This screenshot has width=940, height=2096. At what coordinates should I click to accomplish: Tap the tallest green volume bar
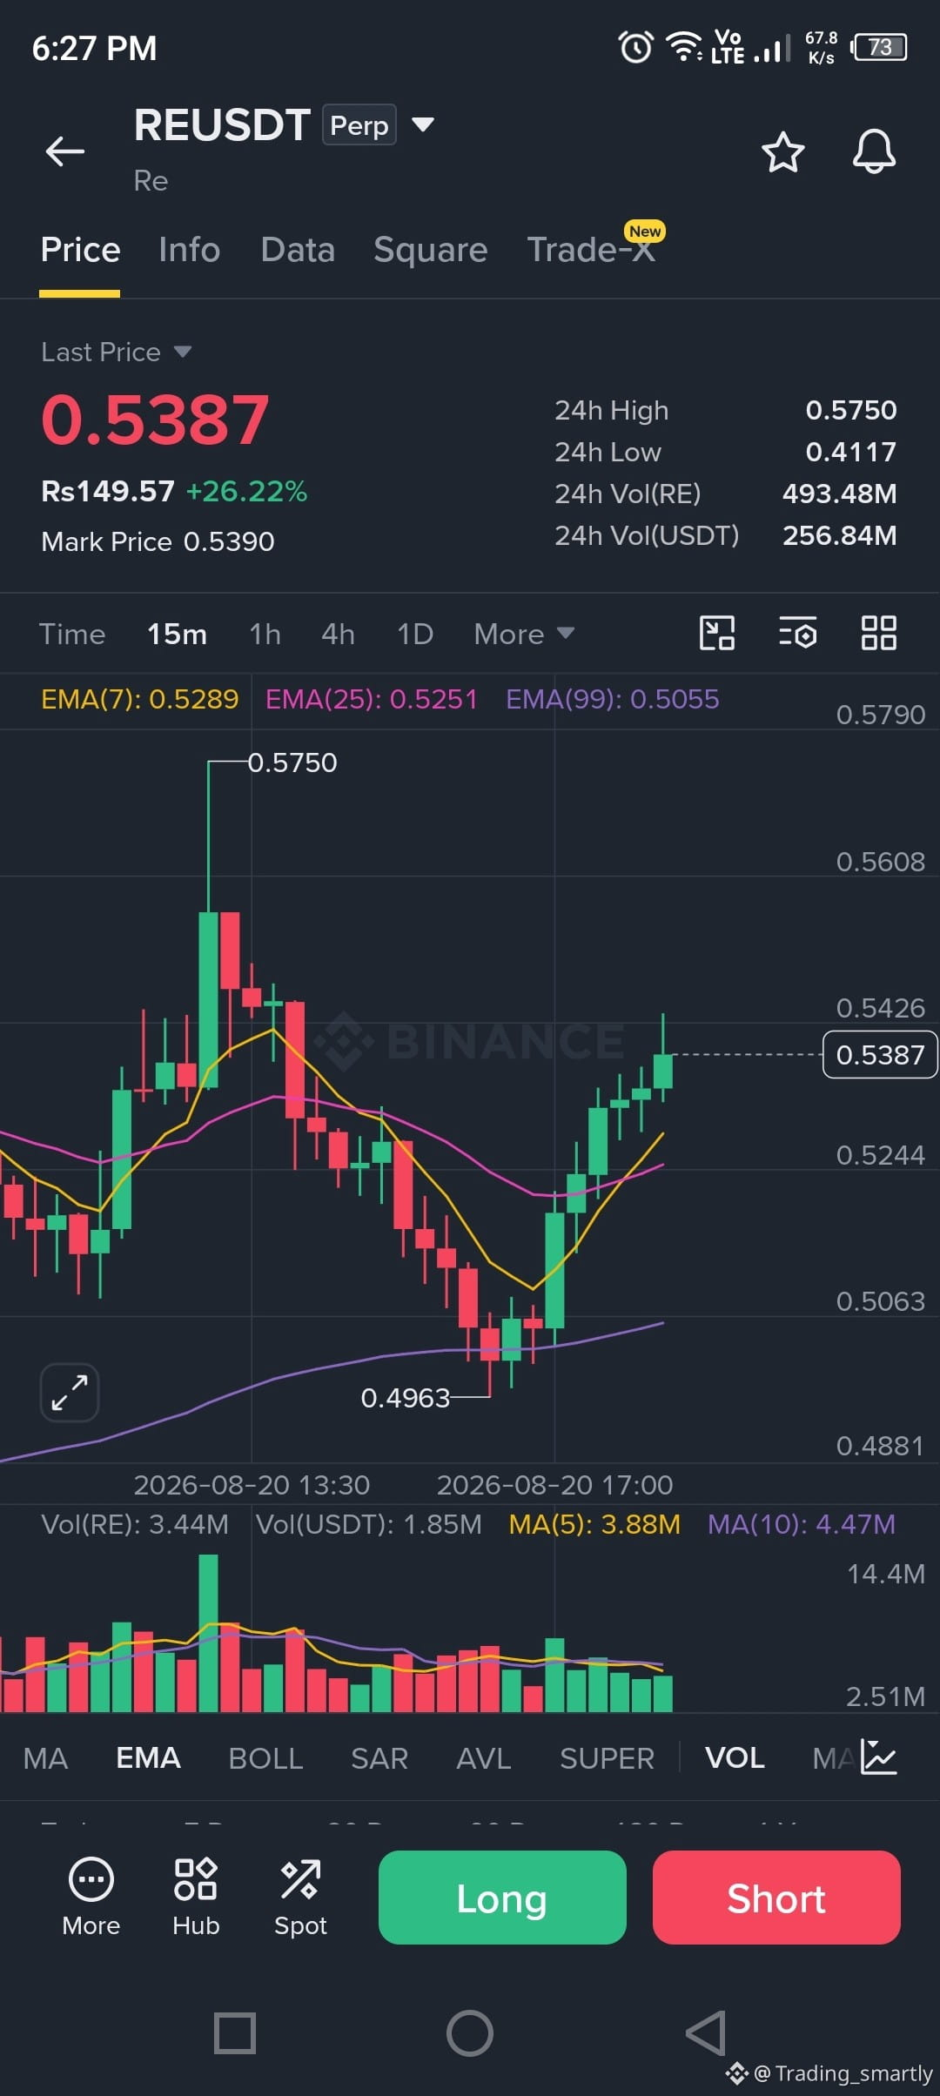[x=208, y=1634]
